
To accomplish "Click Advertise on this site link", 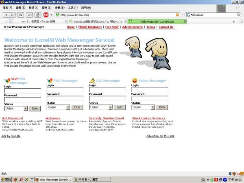I will pyautogui.click(x=160, y=136).
